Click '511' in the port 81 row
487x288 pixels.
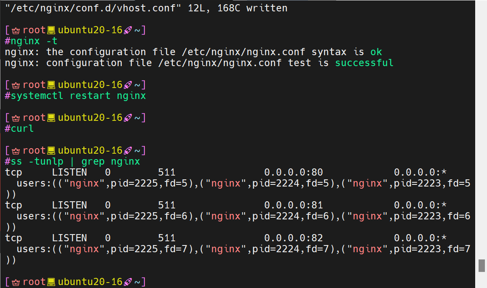tap(167, 205)
